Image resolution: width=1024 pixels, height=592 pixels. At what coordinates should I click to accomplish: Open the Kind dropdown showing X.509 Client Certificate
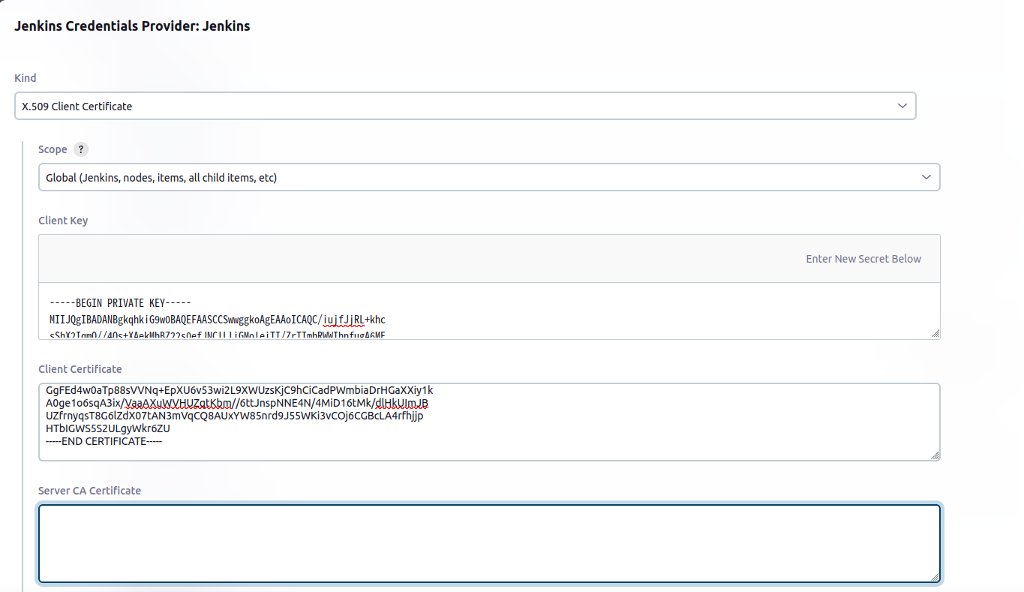tap(465, 106)
